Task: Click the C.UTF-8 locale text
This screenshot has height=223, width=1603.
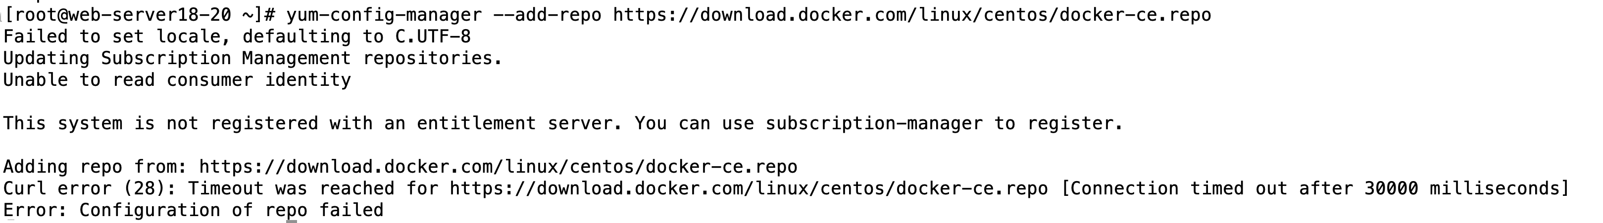Action: pyautogui.click(x=433, y=36)
